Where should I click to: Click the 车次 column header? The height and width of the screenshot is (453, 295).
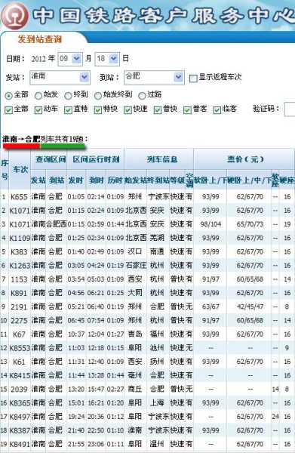pyautogui.click(x=20, y=170)
